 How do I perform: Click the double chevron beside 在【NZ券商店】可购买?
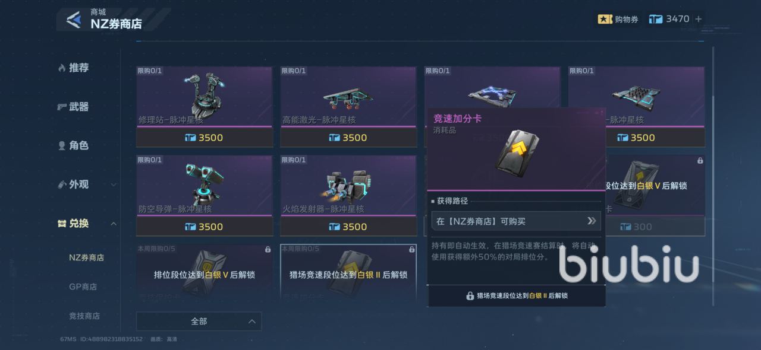(x=592, y=221)
